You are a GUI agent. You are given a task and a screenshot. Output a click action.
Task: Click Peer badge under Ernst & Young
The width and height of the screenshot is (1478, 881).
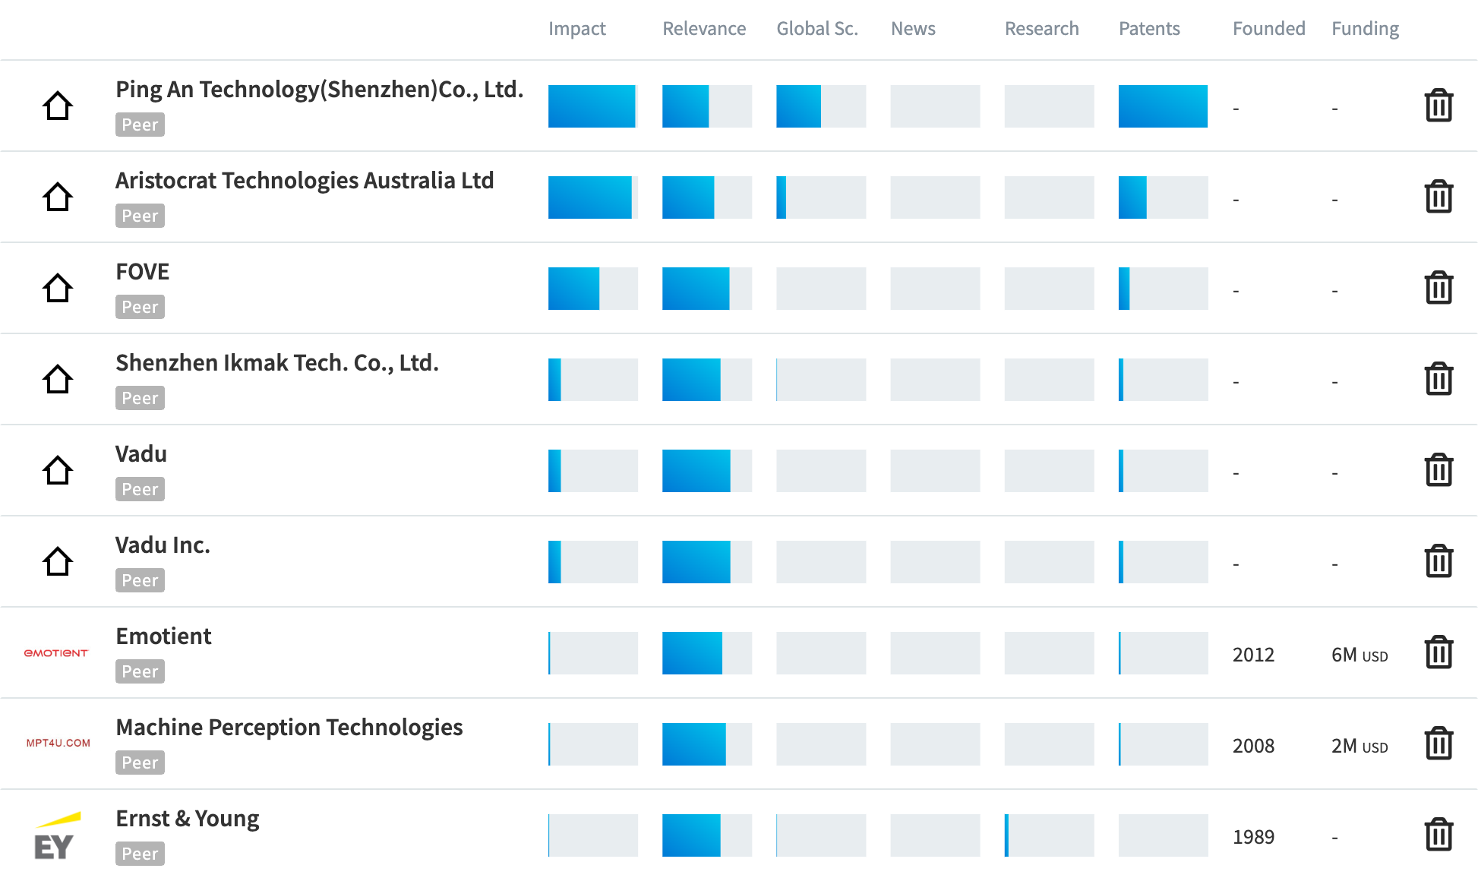click(140, 854)
